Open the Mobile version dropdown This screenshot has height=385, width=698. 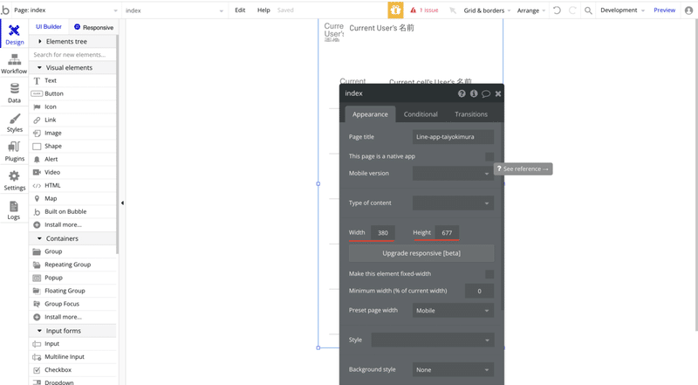[x=453, y=174]
